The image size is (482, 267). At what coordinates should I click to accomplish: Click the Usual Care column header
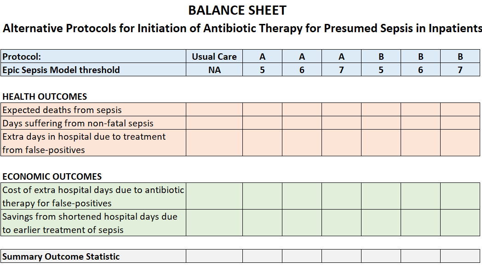(214, 57)
